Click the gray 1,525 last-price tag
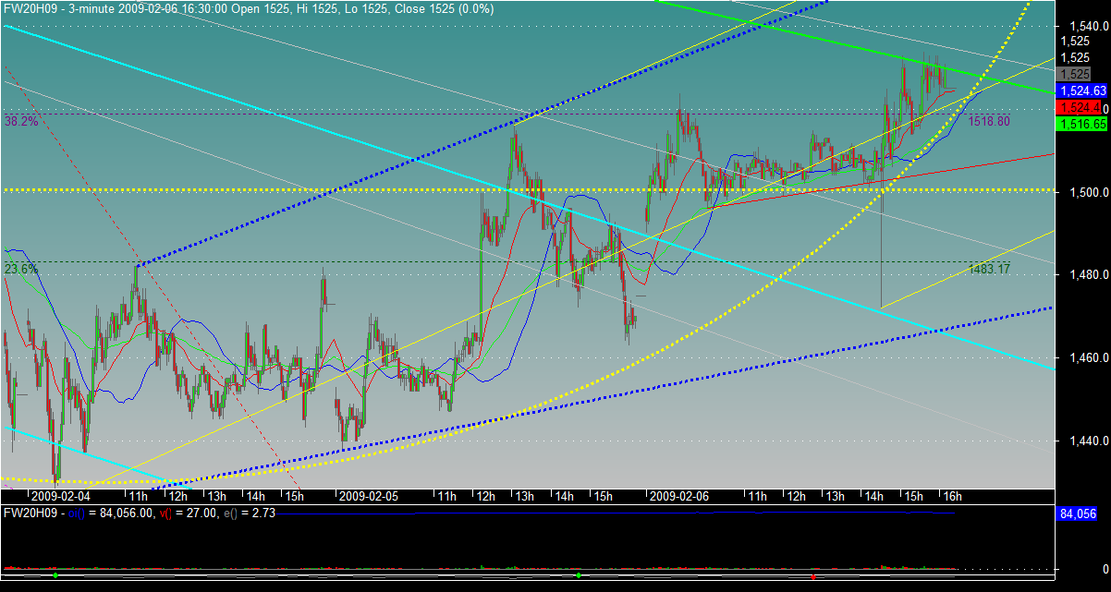Image resolution: width=1111 pixels, height=592 pixels. [1075, 74]
